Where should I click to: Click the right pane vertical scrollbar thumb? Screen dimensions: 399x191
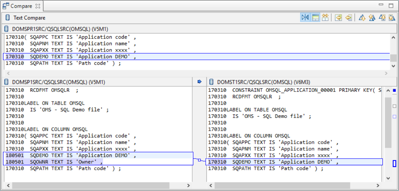(x=388, y=122)
